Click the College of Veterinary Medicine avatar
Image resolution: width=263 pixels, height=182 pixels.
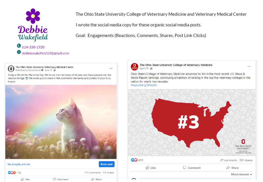click(134, 66)
